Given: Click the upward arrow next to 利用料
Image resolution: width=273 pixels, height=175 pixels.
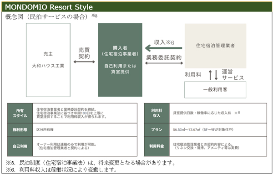Looking at the screenshot, I should click(210, 75).
